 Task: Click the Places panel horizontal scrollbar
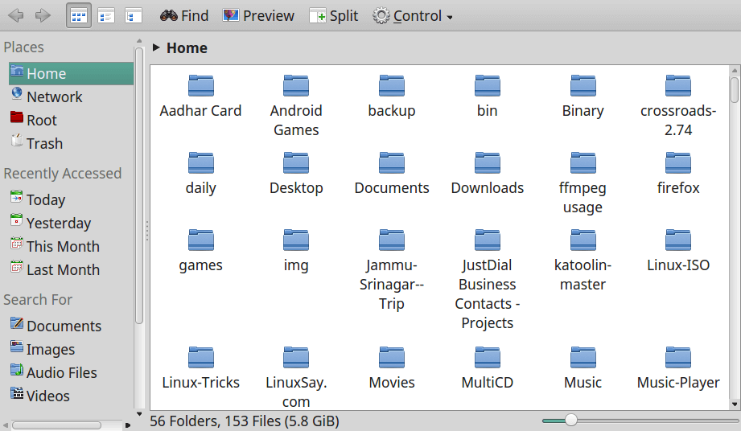pos(56,425)
